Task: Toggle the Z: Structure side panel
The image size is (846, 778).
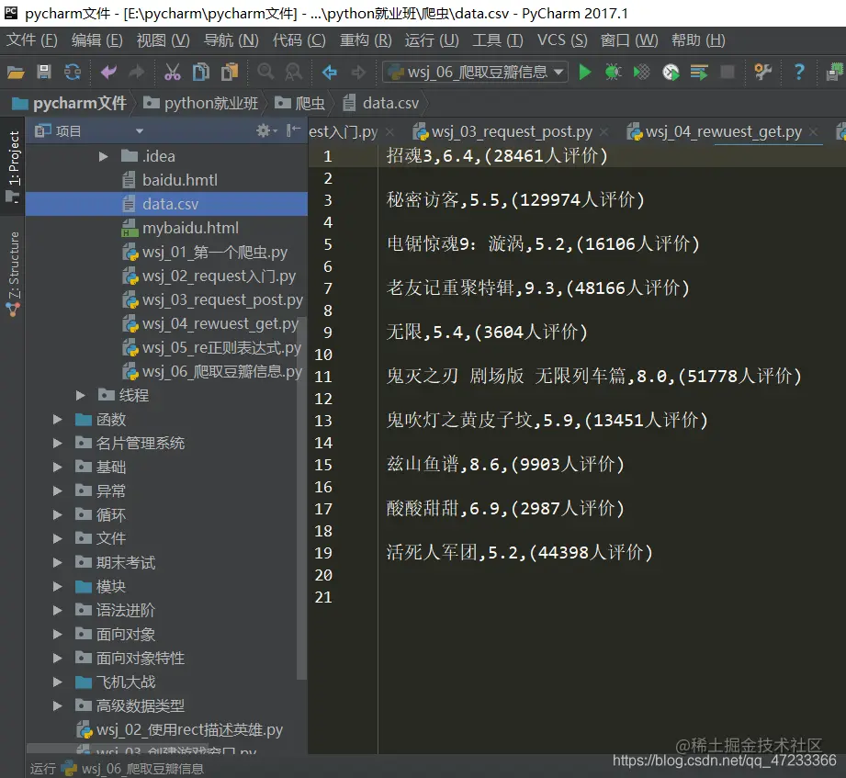Action: pyautogui.click(x=14, y=273)
